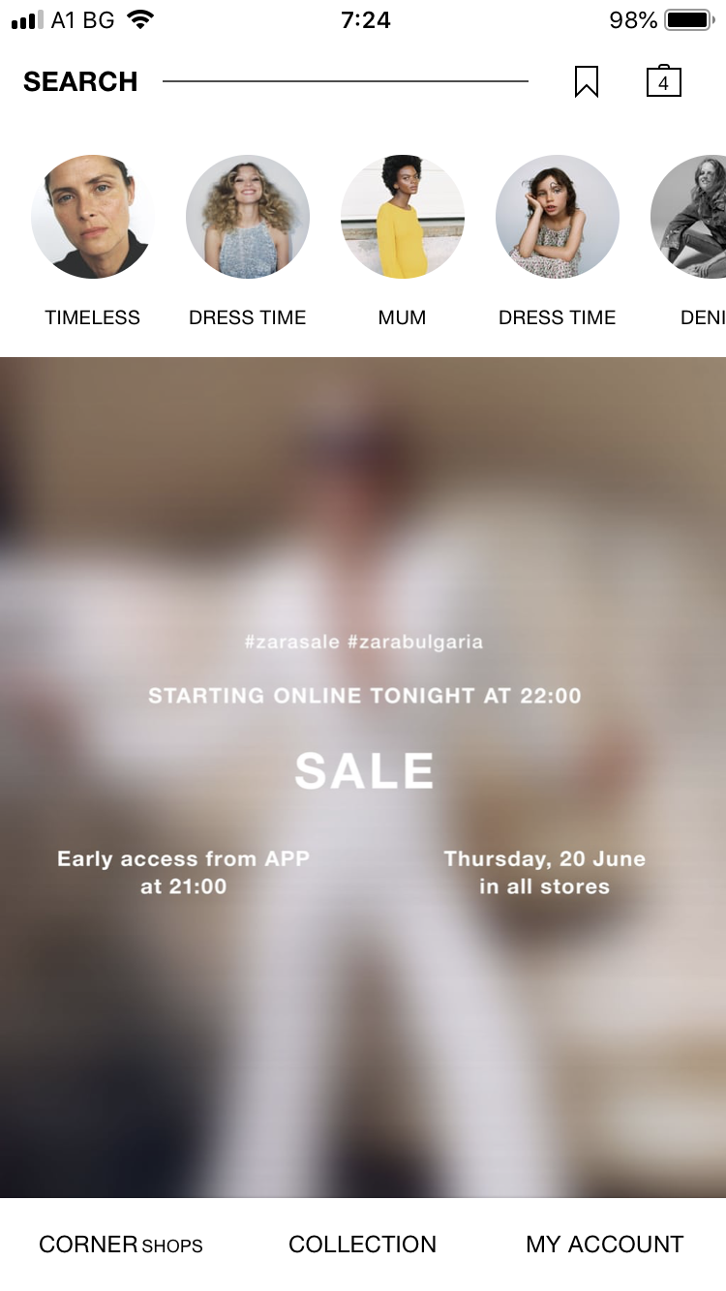Open the MY ACCOUNT tab
The image size is (726, 1291).
click(605, 1245)
